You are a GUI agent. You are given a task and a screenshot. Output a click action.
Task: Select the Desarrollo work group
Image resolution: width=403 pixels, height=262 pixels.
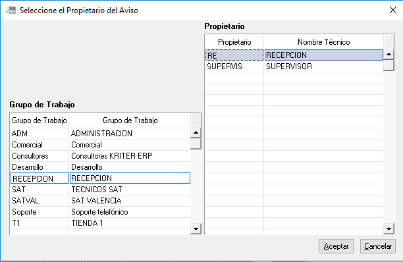pos(100,167)
